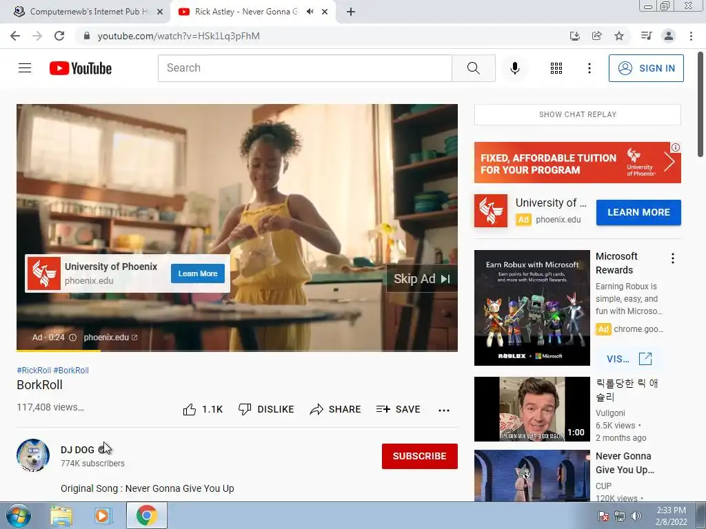
Task: Select the Rick Astley YouTube tab
Action: click(x=246, y=12)
